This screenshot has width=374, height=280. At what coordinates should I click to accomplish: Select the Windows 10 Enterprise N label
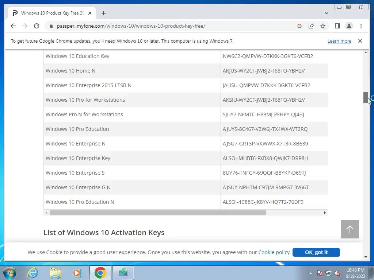75,144
